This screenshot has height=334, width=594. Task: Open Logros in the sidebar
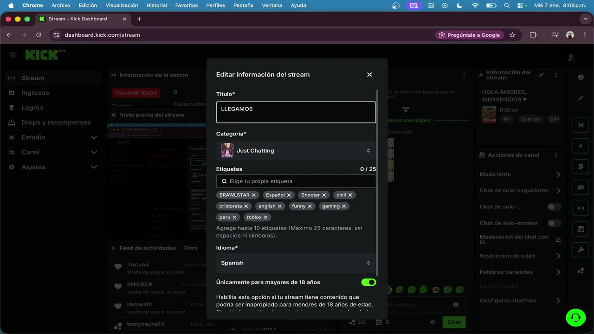pos(53,108)
